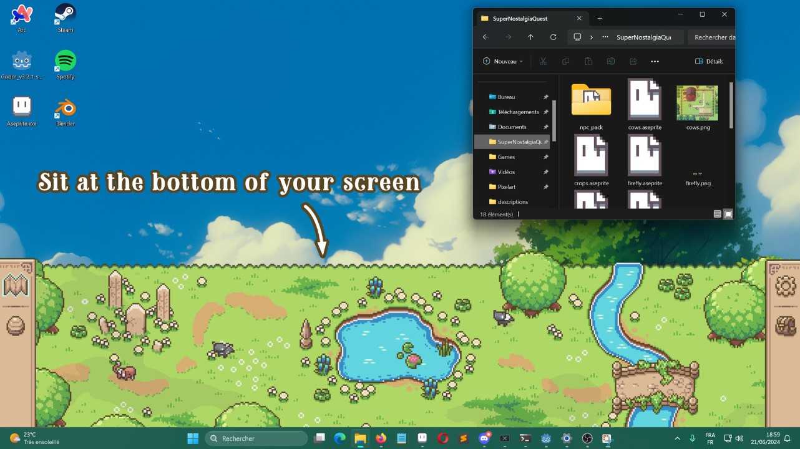Viewport: 800px width, 449px height.
Task: Open the backpack inventory icon in the game panel
Action: 785,326
